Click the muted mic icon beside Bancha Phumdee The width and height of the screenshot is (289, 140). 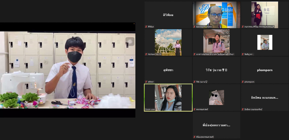point(194,27)
